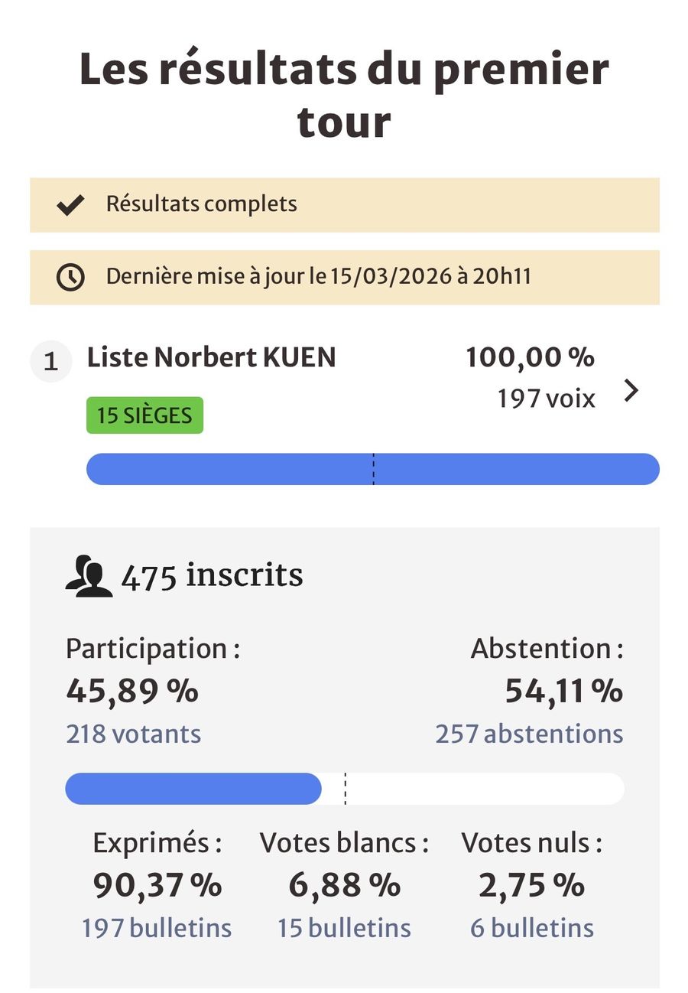
Task: Click the participation progress bar
Action: (344, 789)
